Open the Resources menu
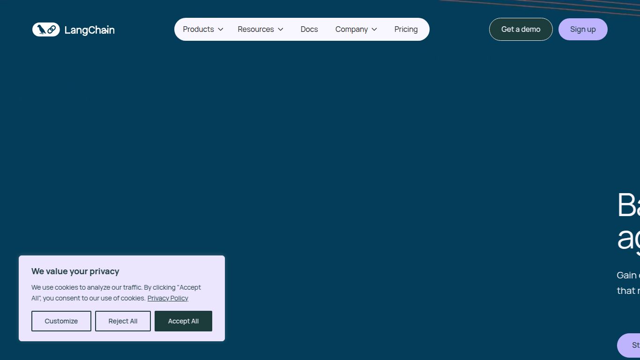Viewport: 640px width, 360px height. coord(255,29)
